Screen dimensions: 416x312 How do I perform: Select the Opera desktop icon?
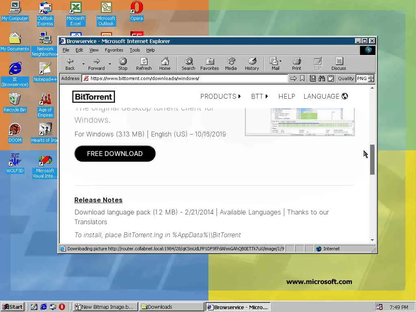point(136,11)
